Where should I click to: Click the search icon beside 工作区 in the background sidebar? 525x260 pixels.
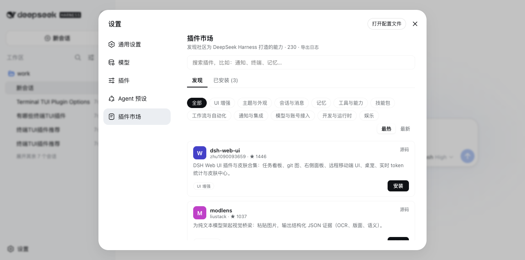[78, 58]
